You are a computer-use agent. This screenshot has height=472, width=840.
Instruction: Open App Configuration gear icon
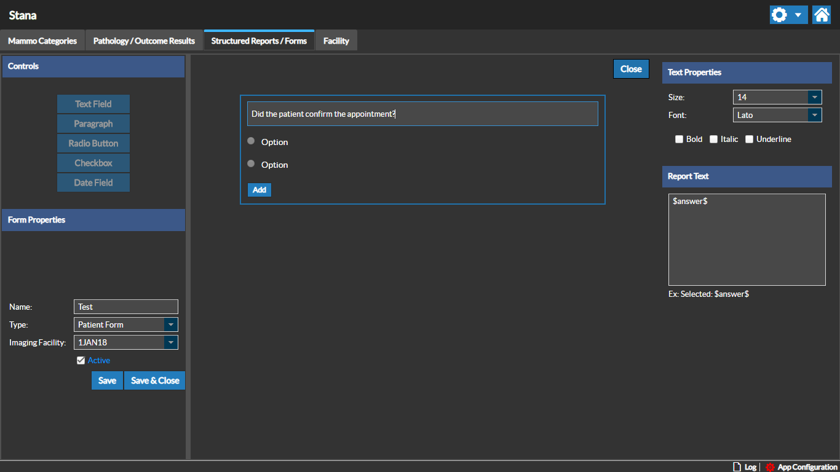point(770,467)
